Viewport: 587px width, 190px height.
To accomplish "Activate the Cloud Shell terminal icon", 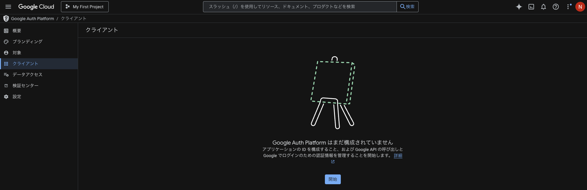I will click(531, 7).
